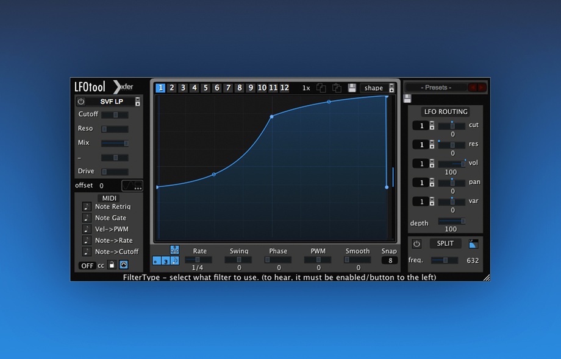Viewport: 561px width, 359px height.
Task: Click the LFO ROUTING header button
Action: (x=446, y=112)
